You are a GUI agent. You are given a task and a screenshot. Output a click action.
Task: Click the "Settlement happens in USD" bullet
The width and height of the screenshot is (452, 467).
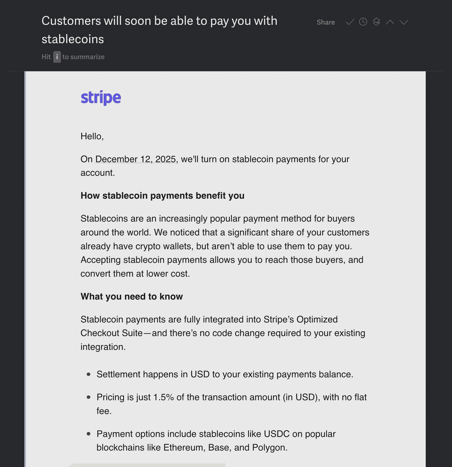tap(225, 374)
